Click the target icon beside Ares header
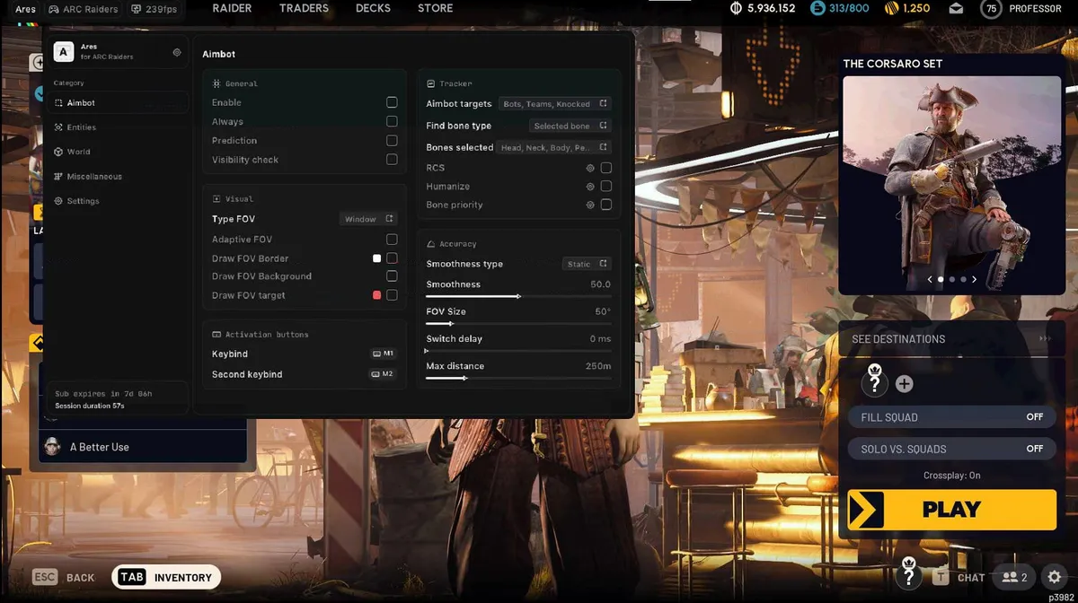This screenshot has width=1078, height=603. pyautogui.click(x=177, y=52)
